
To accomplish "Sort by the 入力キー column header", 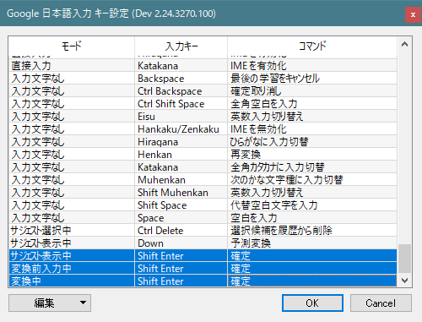I will pyautogui.click(x=181, y=46).
